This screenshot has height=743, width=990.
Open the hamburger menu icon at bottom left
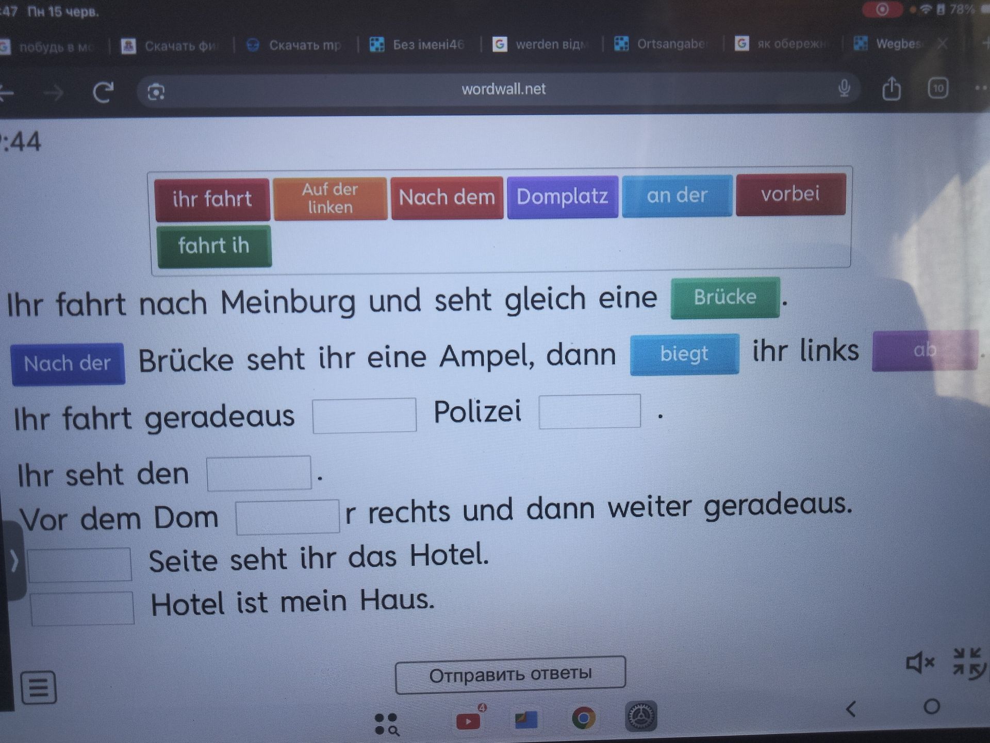point(39,687)
